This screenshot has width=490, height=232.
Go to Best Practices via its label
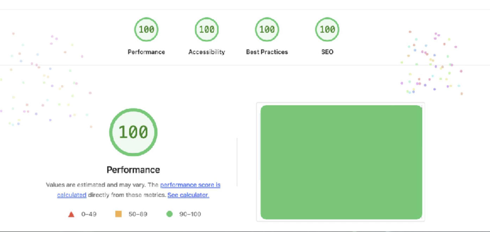(267, 52)
